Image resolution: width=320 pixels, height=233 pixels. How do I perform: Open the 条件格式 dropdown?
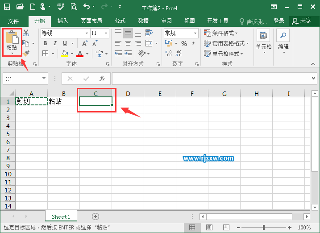click(221, 33)
